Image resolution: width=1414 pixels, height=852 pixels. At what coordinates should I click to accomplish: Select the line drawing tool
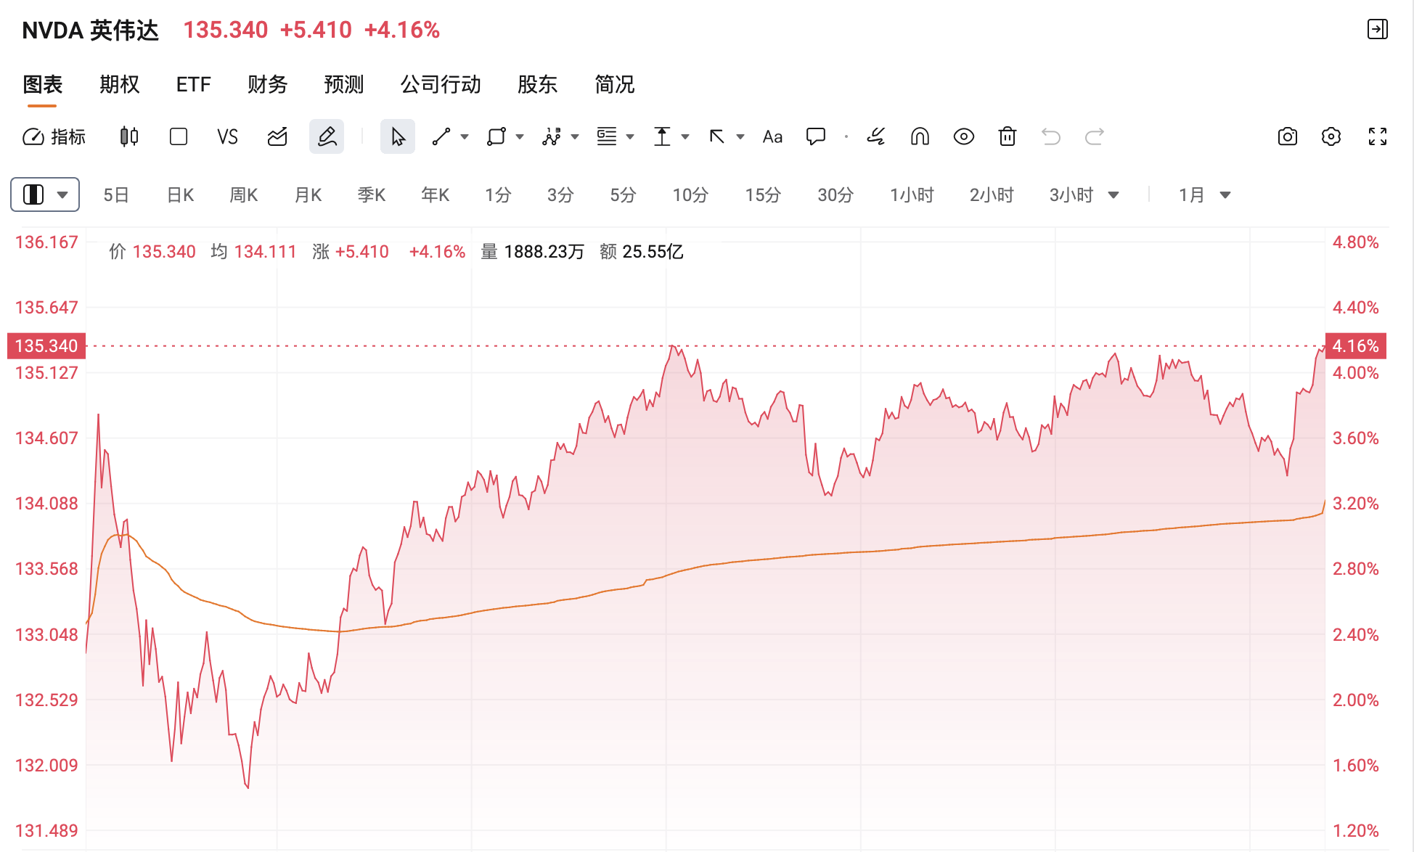tap(441, 136)
